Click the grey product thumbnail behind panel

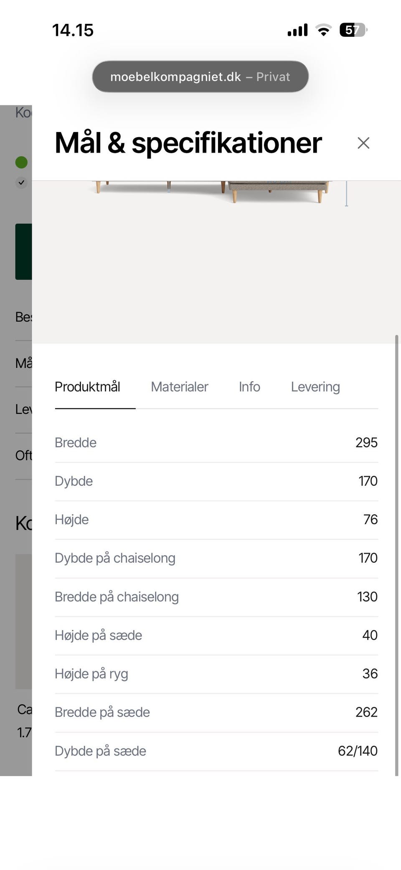24,621
